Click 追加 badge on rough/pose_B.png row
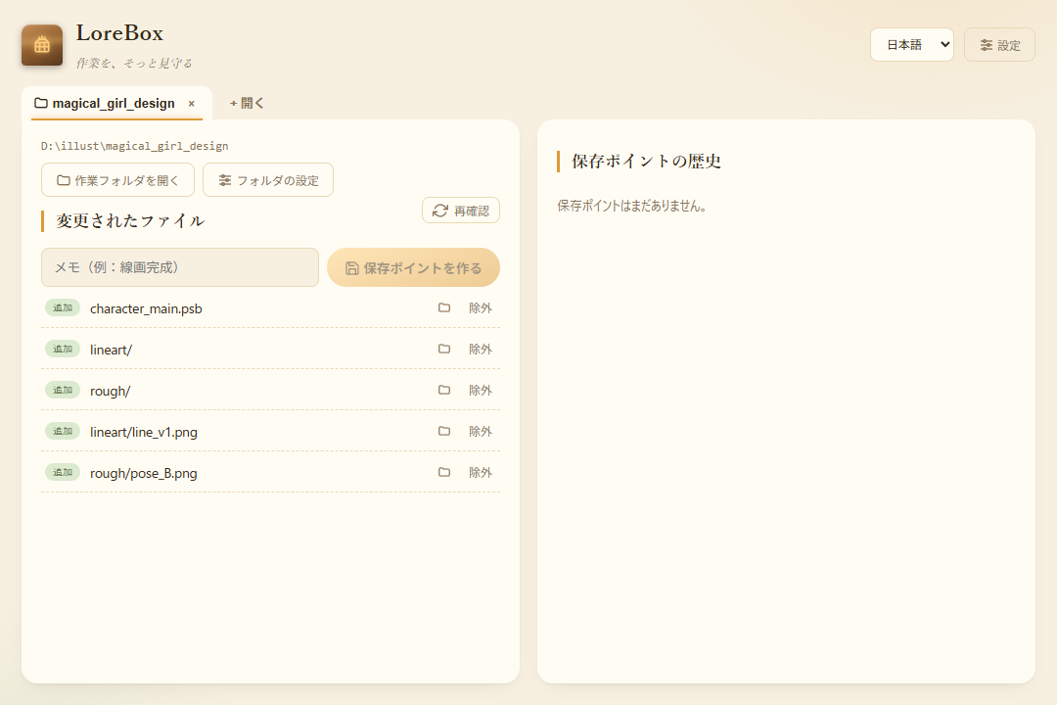The height and width of the screenshot is (705, 1057). pyautogui.click(x=63, y=472)
